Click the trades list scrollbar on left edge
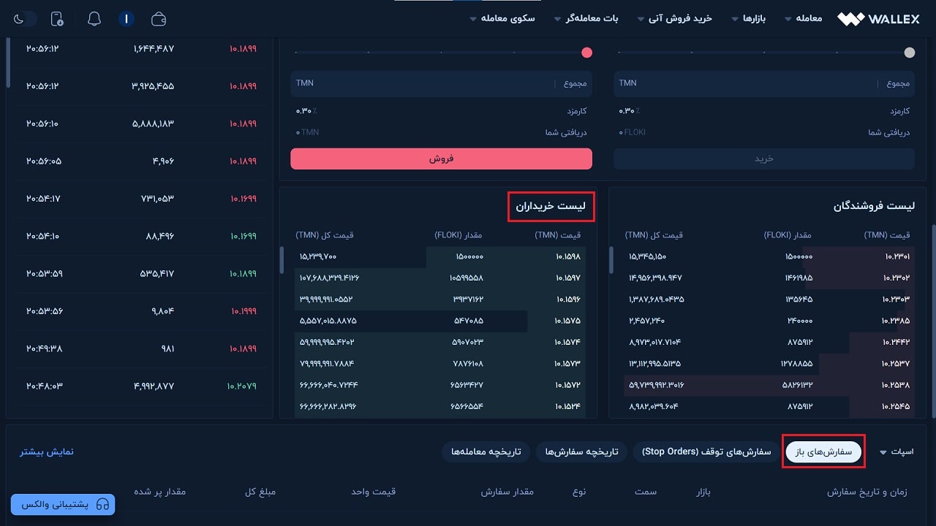The width and height of the screenshot is (936, 526). tap(8, 61)
